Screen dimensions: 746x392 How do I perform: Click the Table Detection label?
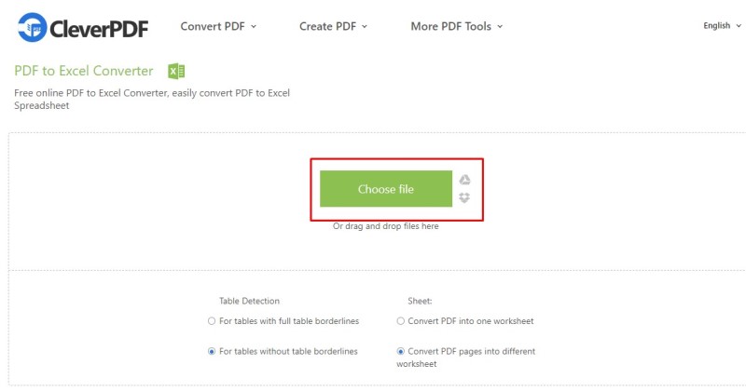249,301
